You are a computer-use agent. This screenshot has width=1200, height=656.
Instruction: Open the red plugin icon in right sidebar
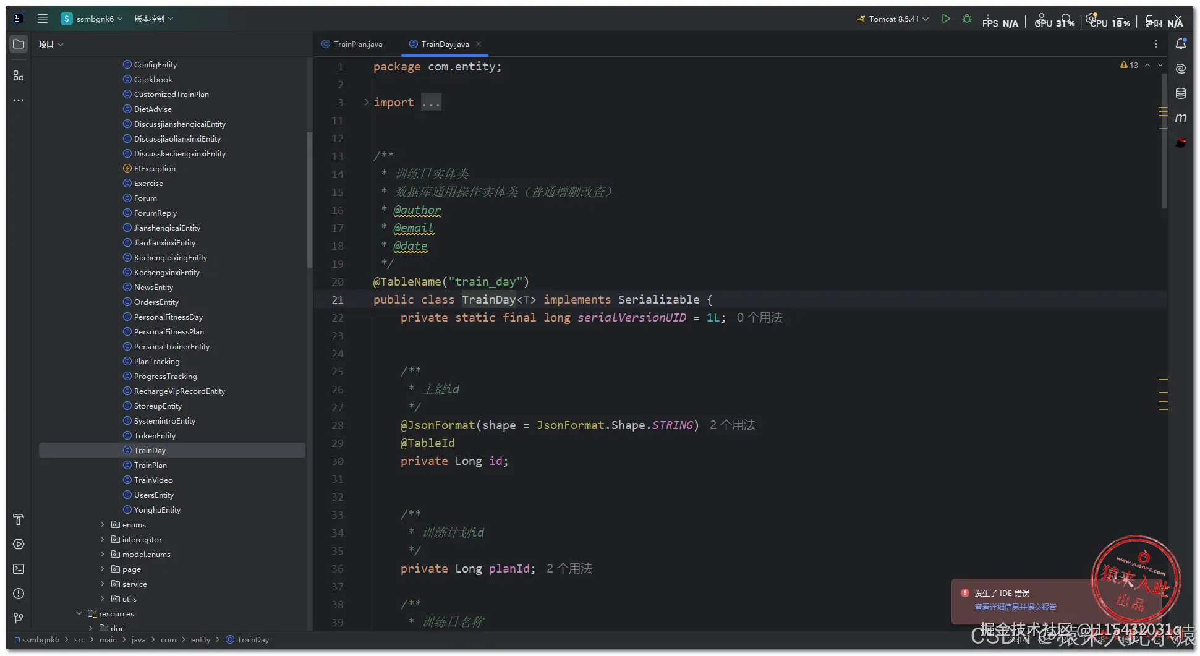1181,143
